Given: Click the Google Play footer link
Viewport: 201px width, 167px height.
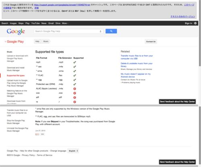Looking at the screenshot, I should [x=12, y=151].
